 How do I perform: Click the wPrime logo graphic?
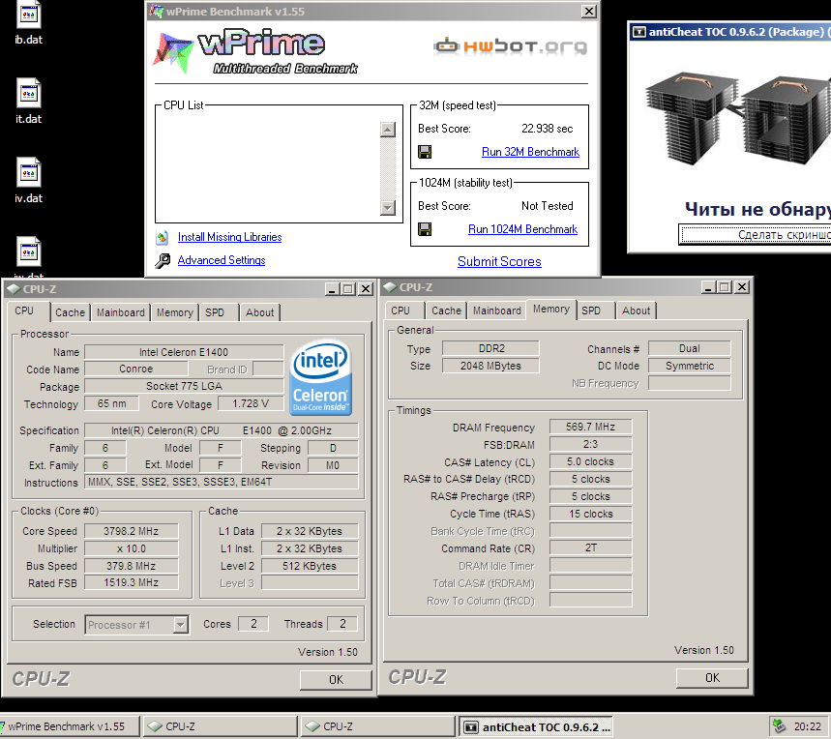254,52
